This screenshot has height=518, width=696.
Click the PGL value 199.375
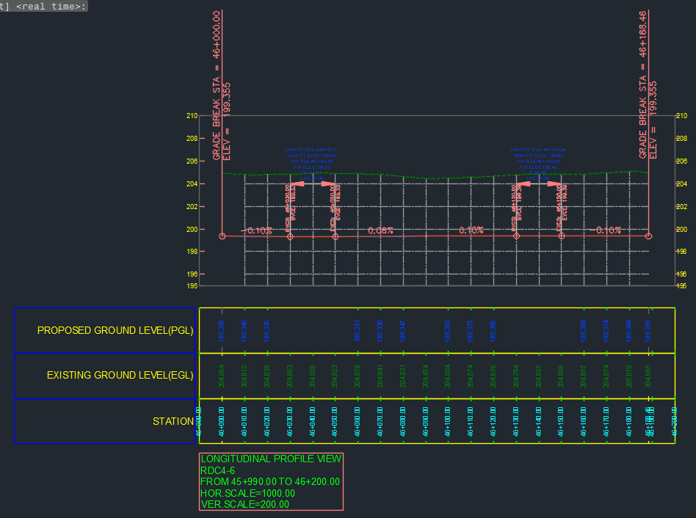coord(471,331)
